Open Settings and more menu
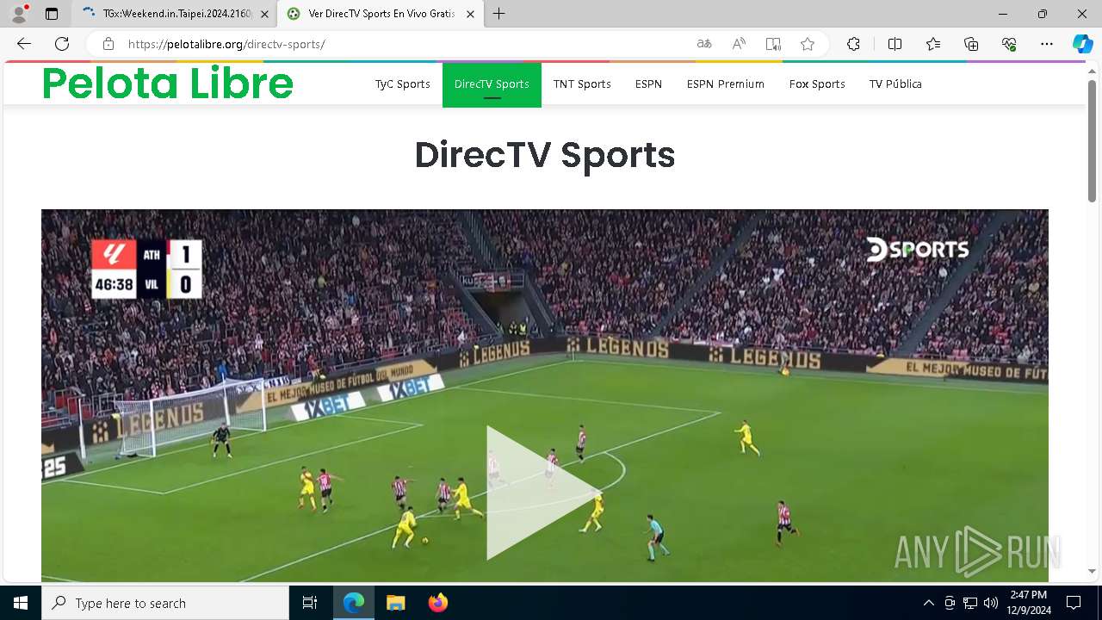 pos(1047,44)
